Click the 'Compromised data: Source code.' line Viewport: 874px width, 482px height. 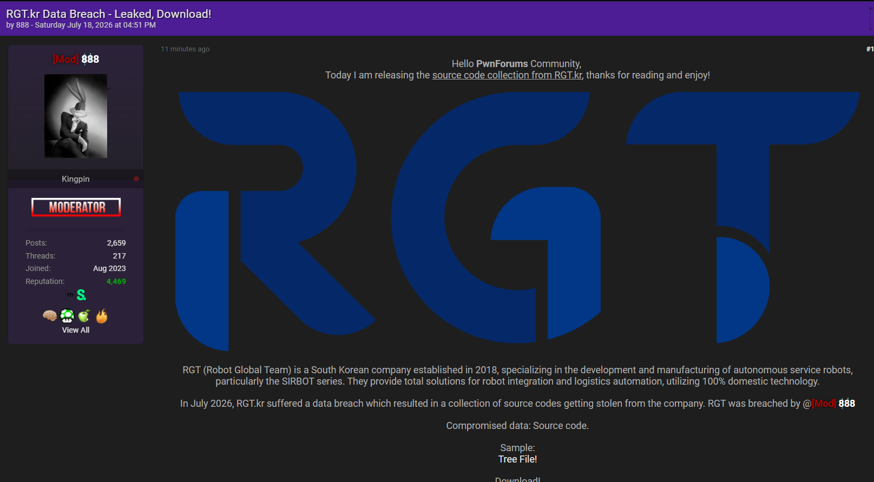[517, 426]
